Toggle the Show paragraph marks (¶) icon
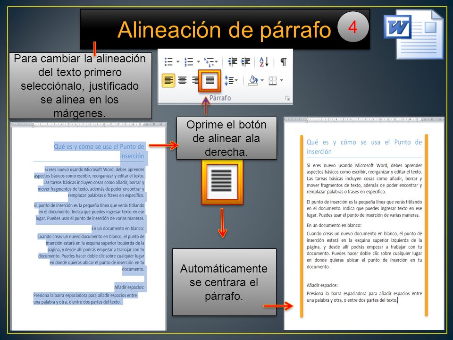453x340 pixels. 284,61
